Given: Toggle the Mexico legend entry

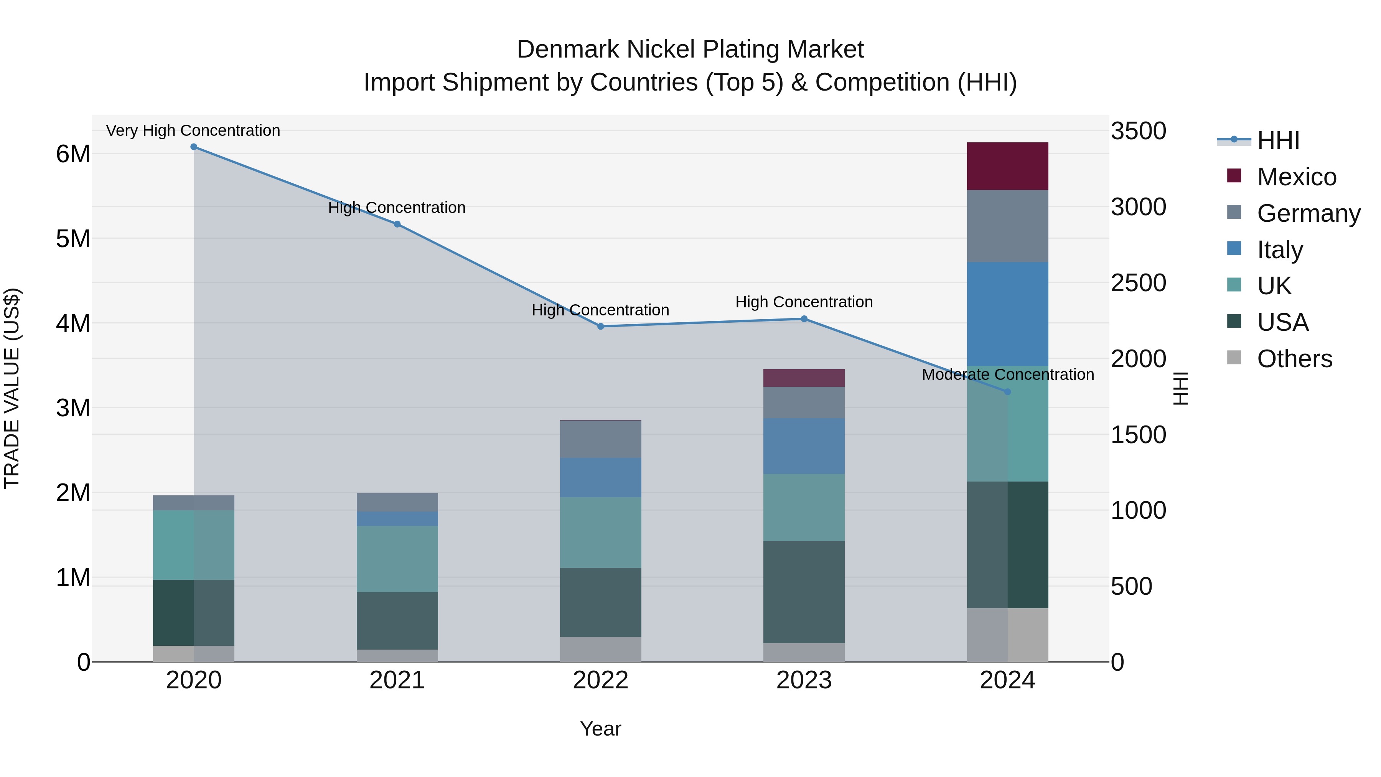Looking at the screenshot, I should [x=1281, y=177].
